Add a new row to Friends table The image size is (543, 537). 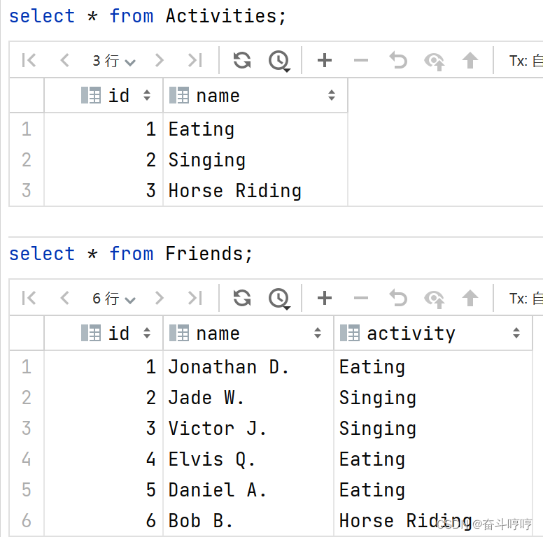tap(325, 299)
